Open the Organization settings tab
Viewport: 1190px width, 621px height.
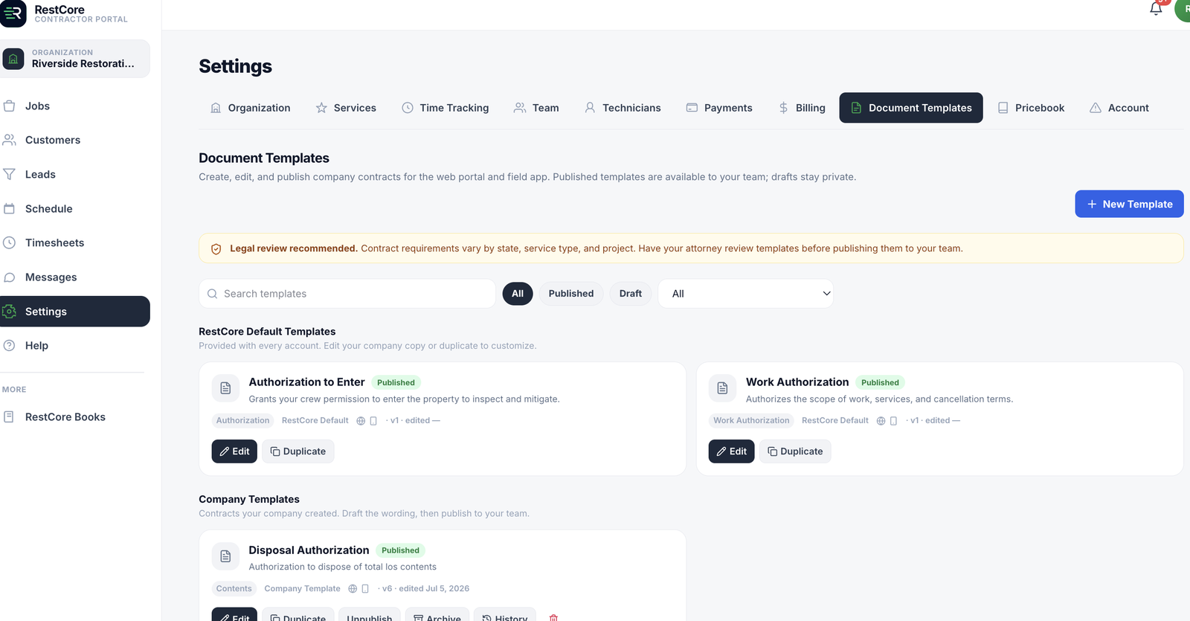tap(251, 108)
